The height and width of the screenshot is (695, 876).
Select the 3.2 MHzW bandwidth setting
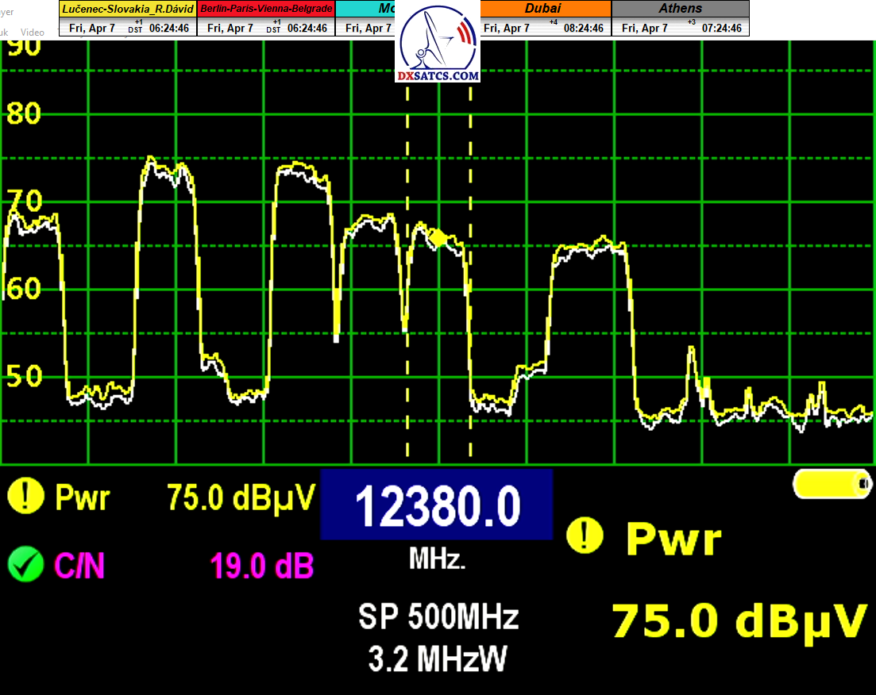438,659
